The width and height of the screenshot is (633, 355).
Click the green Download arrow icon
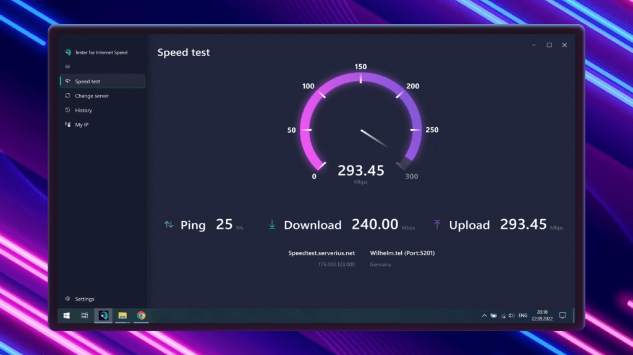click(x=272, y=225)
